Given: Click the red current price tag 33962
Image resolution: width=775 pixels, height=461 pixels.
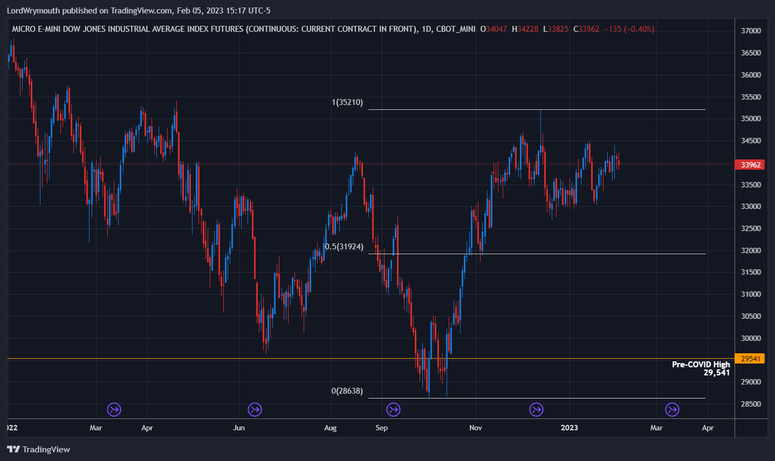Looking at the screenshot, I should pos(750,165).
